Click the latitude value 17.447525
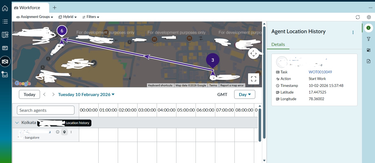Screen dimensions: 375x163 317,92
